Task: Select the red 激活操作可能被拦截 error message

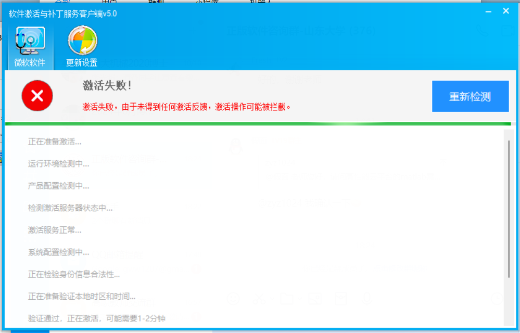Action: [187, 107]
